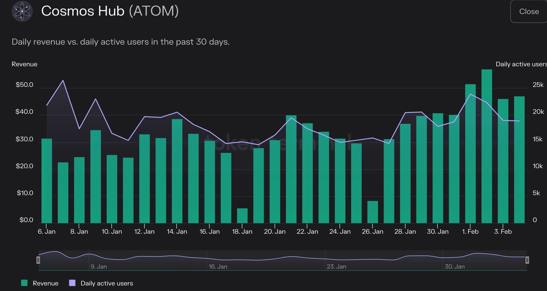This screenshot has width=547, height=291.
Task: Click the 'Revenue' left axis title
Action: (x=25, y=64)
